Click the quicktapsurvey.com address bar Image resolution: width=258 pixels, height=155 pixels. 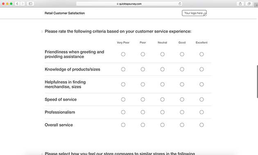(x=129, y=4)
